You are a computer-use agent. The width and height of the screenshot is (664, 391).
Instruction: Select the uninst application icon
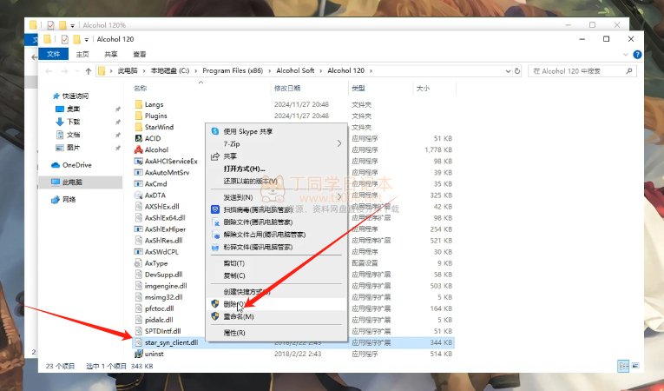pyautogui.click(x=139, y=354)
